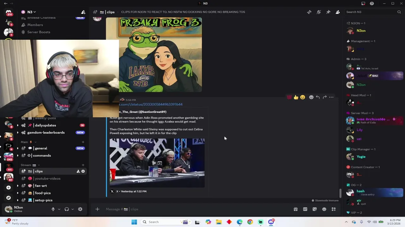The height and width of the screenshot is (227, 405).
Task: Open server with 111 notification badge
Action: click(x=9, y=167)
